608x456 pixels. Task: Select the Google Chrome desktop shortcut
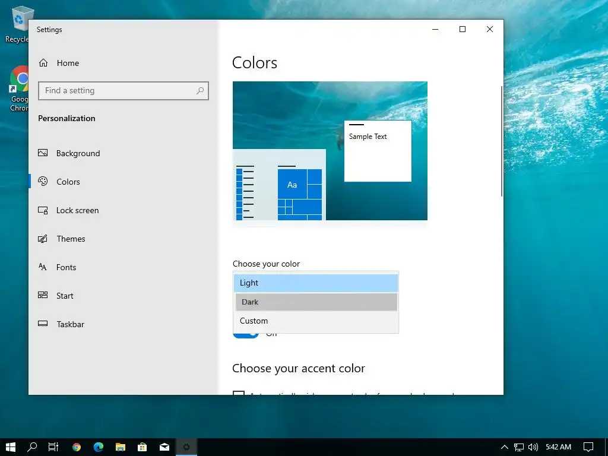[x=18, y=89]
